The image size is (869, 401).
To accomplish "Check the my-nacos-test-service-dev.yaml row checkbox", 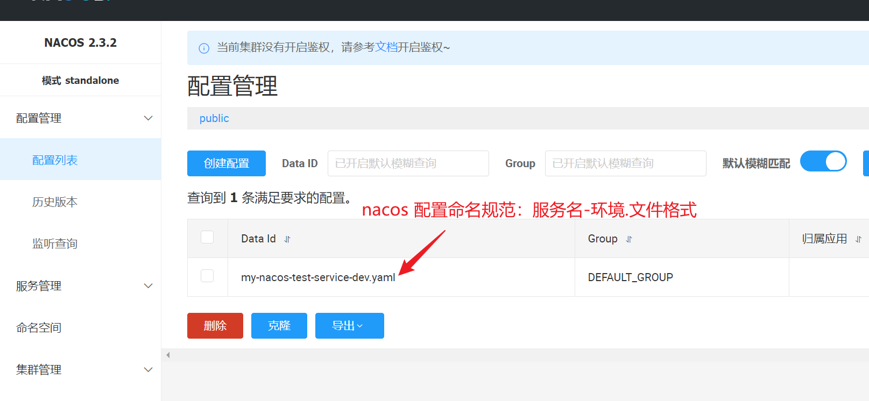I will (207, 276).
